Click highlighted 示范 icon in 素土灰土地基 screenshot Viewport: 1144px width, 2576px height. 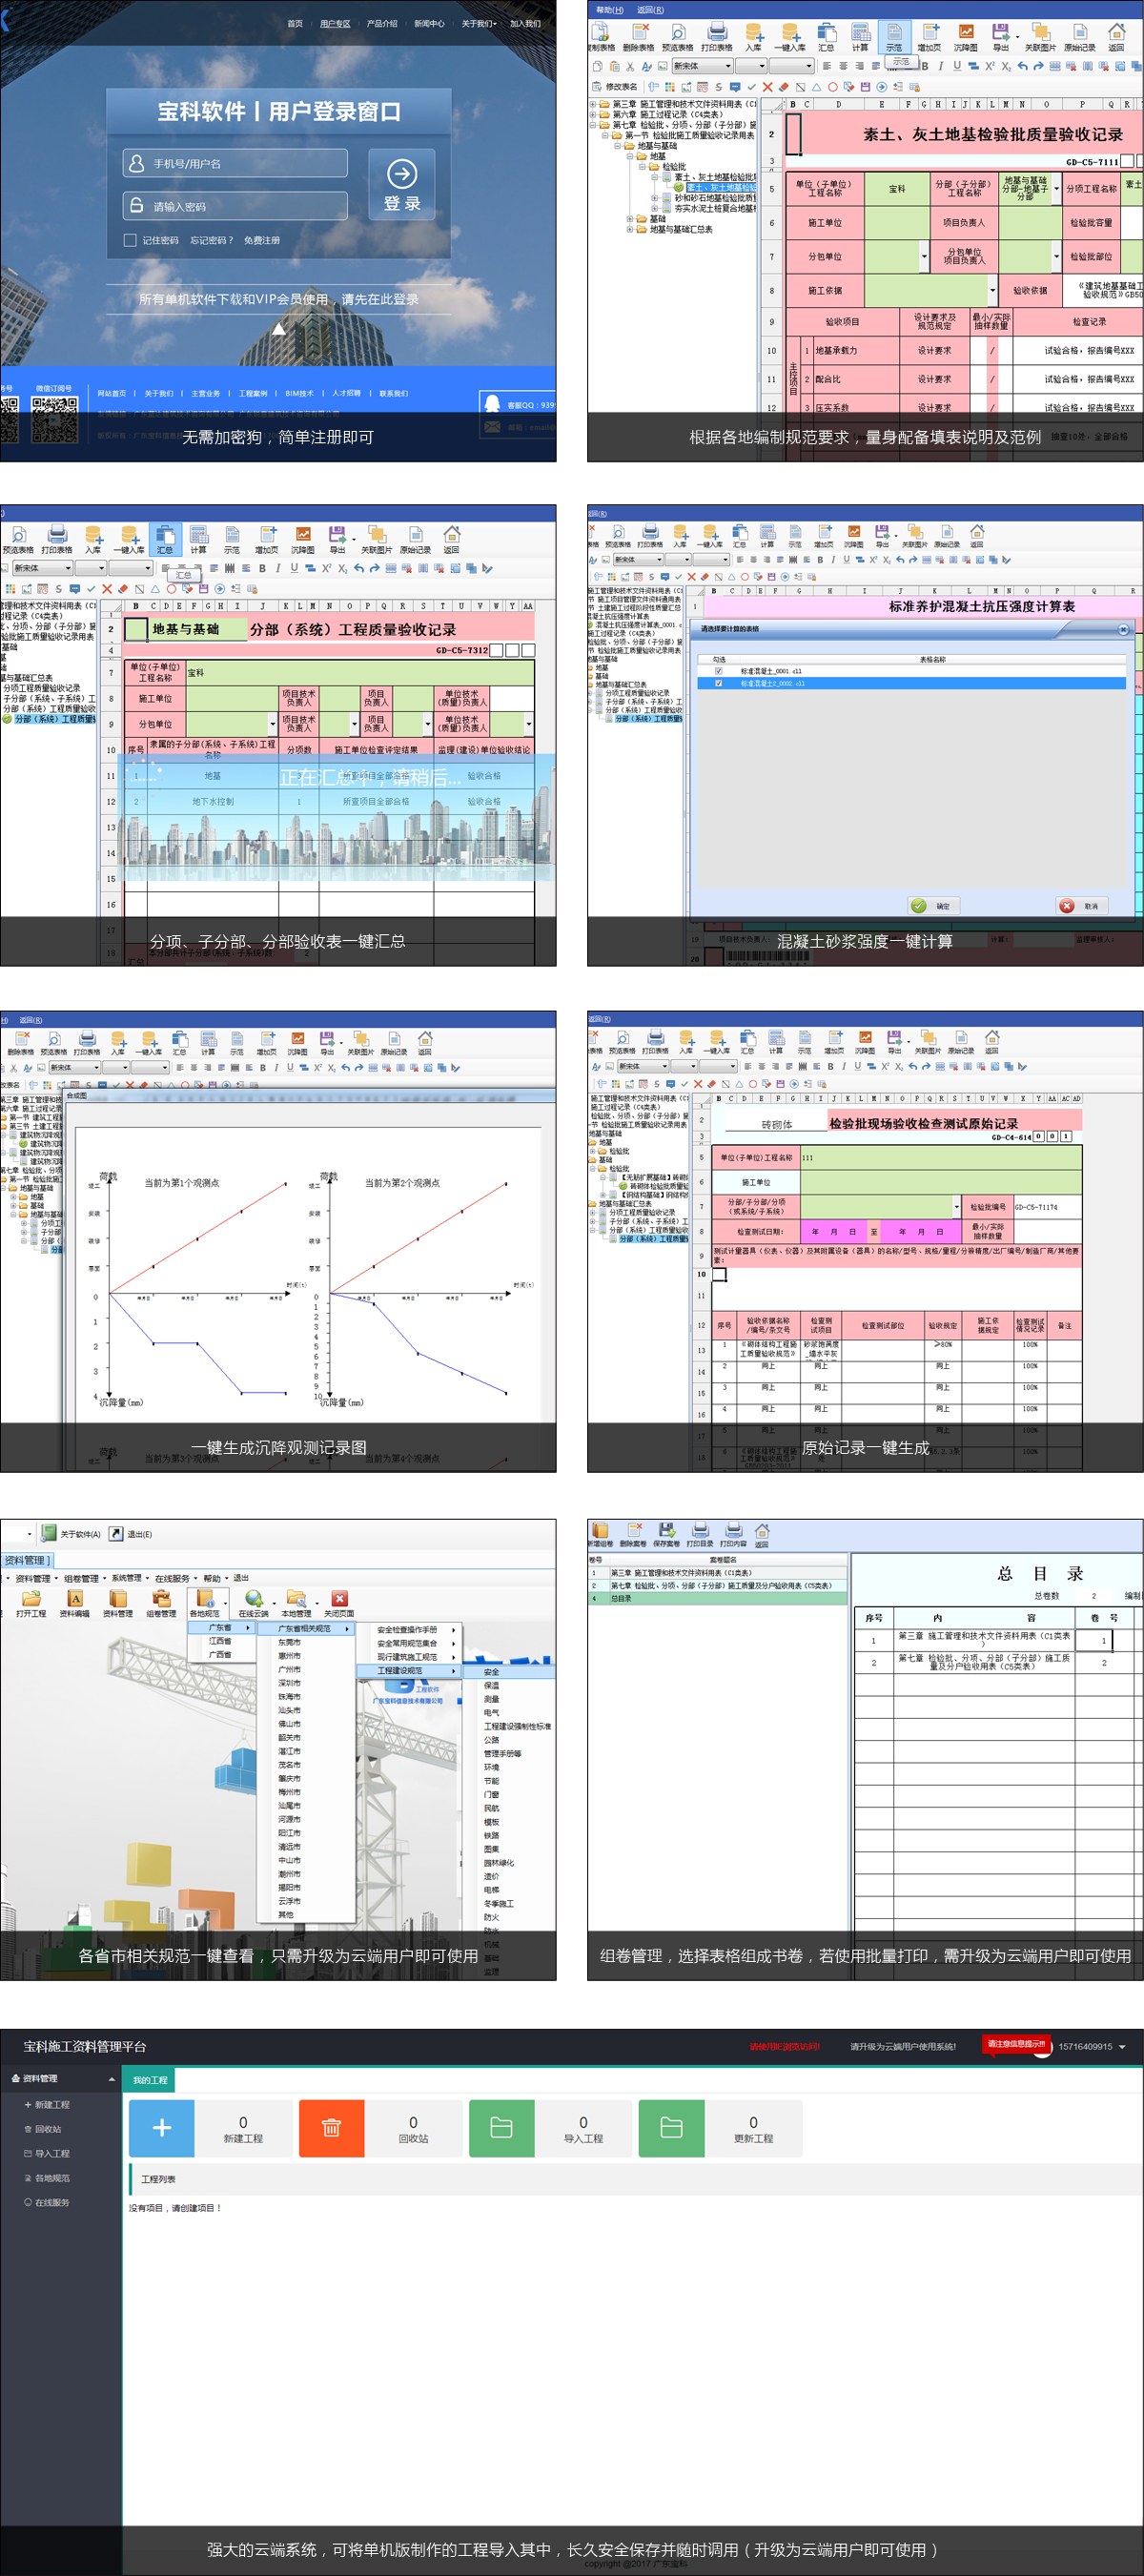[893, 37]
